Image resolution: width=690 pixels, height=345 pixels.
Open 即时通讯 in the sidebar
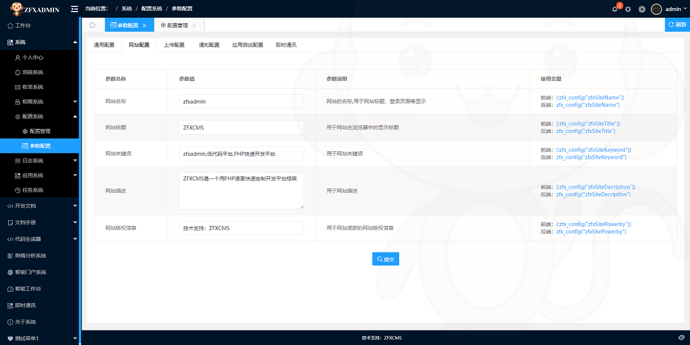pyautogui.click(x=40, y=305)
